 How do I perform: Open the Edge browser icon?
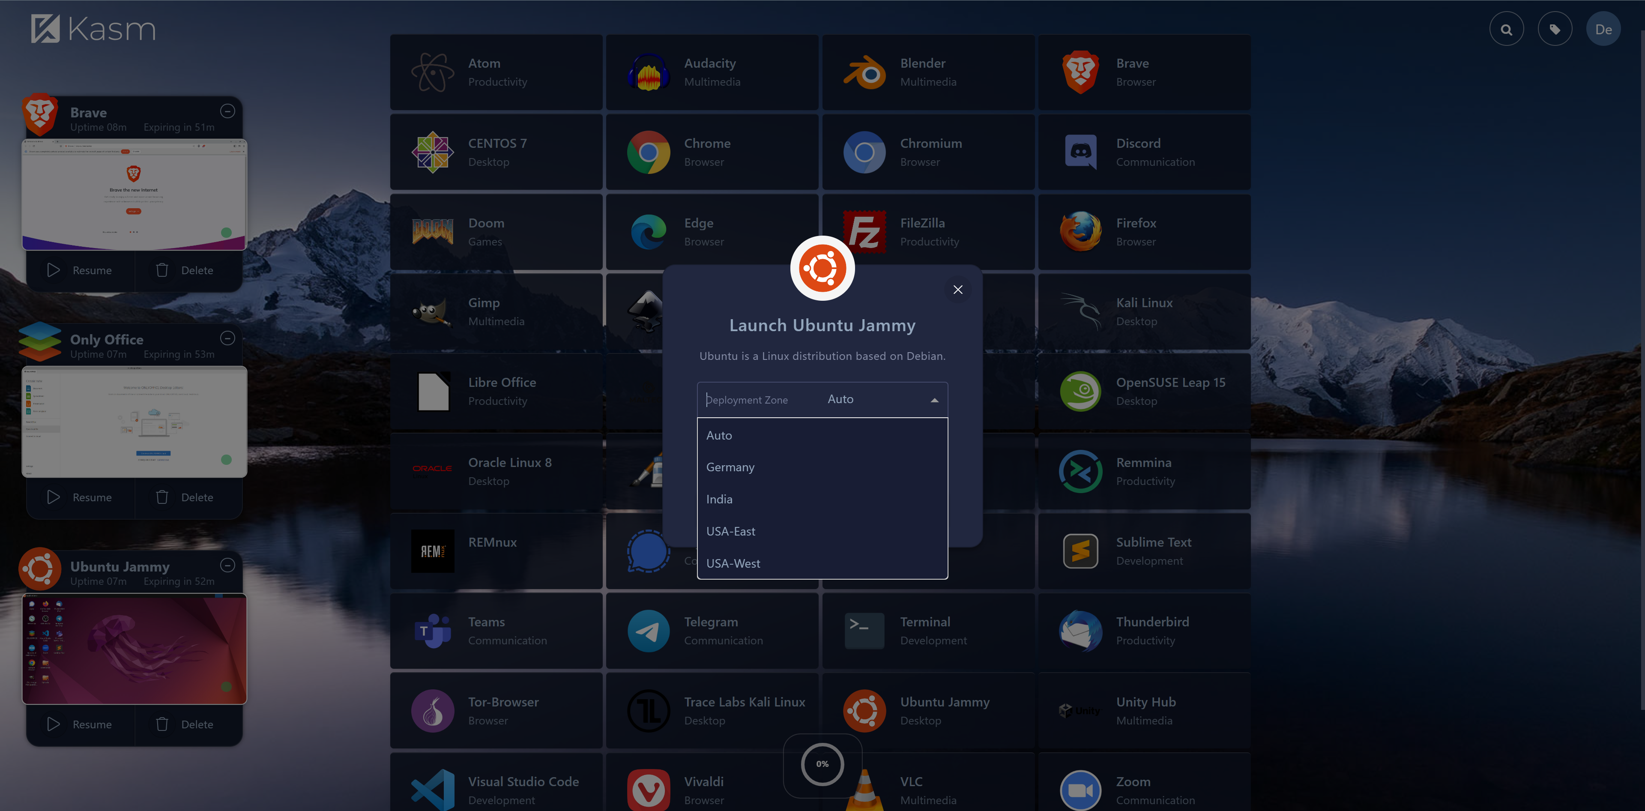[x=649, y=232]
